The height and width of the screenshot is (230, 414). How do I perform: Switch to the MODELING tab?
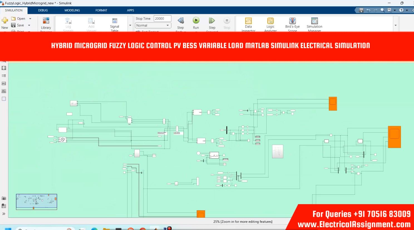(72, 10)
